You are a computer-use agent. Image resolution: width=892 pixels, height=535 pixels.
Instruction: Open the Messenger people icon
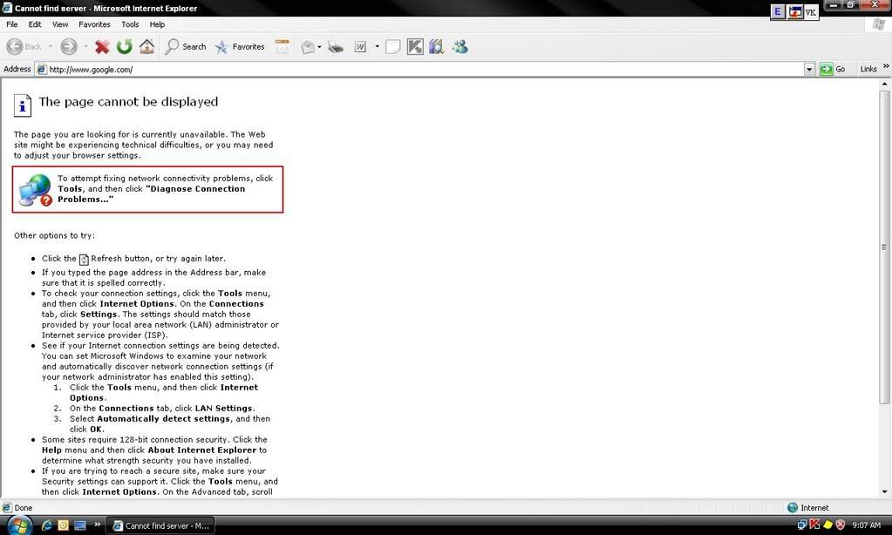tap(460, 47)
